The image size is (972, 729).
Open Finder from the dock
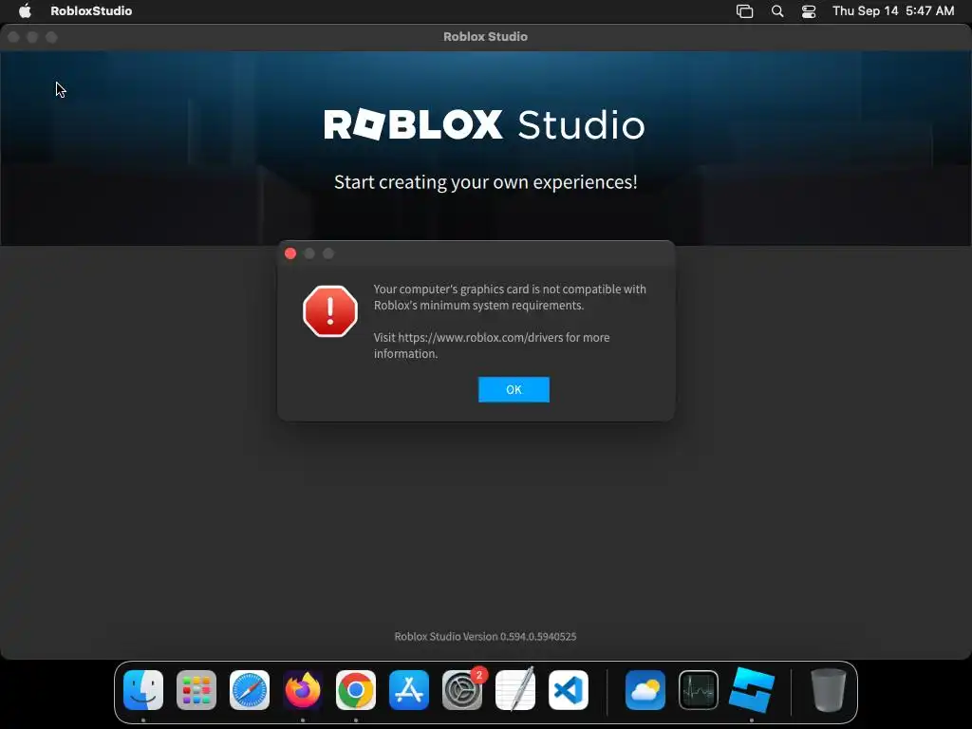pos(143,690)
